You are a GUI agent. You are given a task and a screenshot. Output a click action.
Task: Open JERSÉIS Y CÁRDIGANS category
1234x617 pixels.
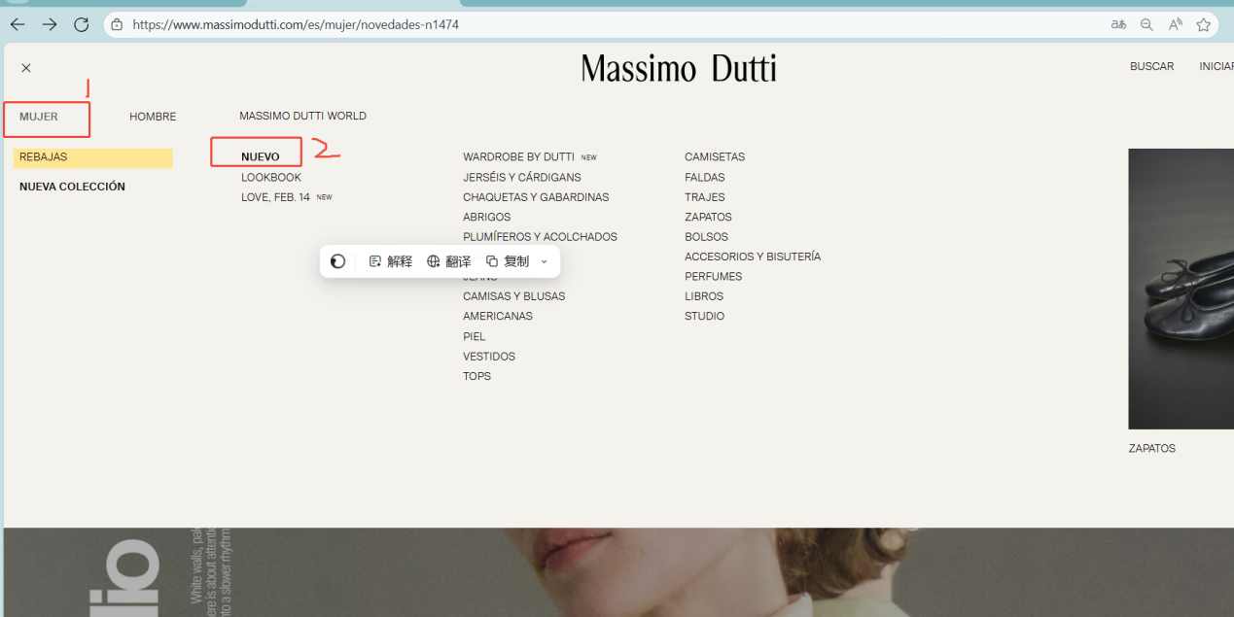tap(522, 177)
